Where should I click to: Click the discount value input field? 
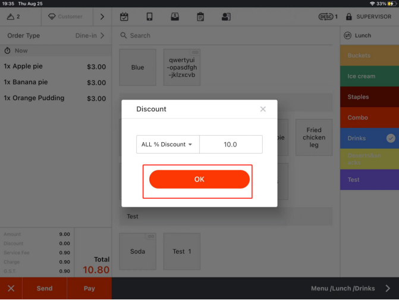click(x=230, y=145)
